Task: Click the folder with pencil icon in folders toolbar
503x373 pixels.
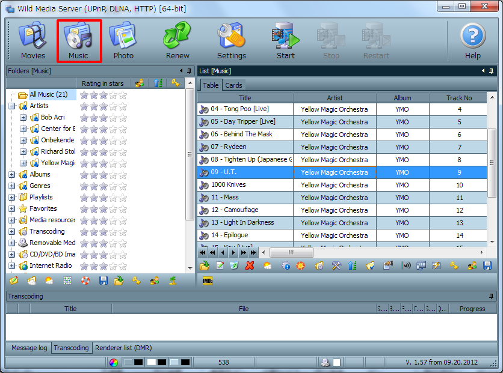Action: (13, 281)
